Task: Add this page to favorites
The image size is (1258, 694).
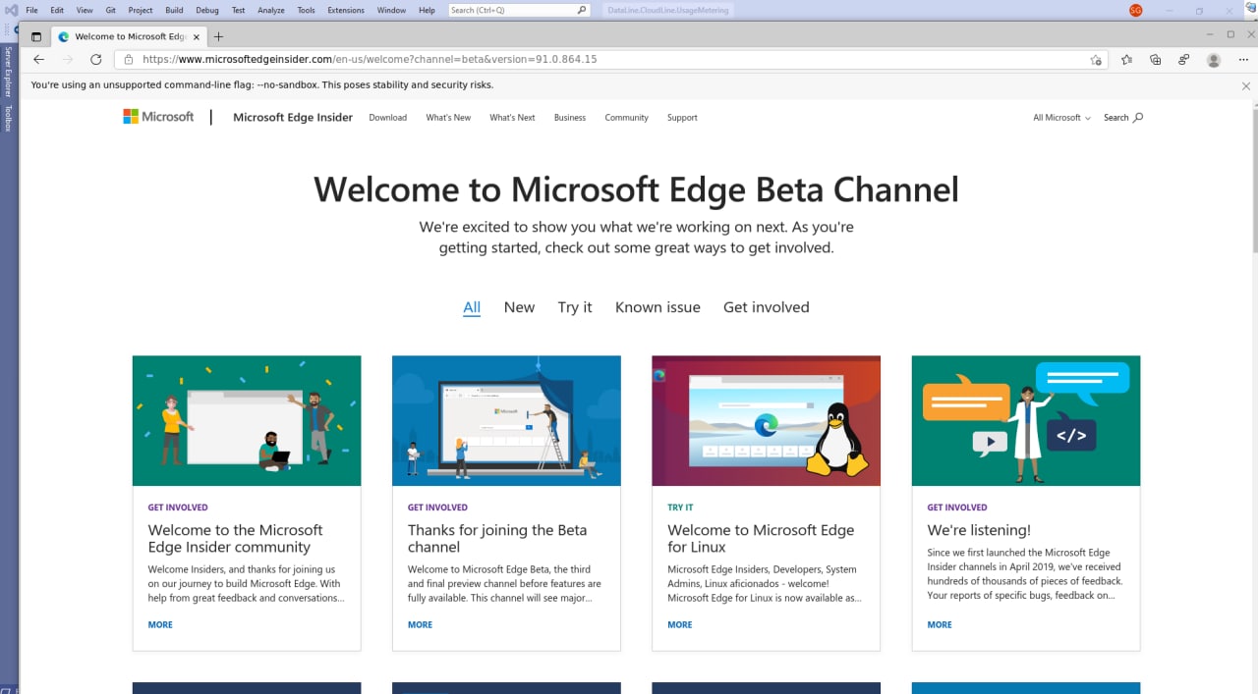Action: pos(1096,60)
